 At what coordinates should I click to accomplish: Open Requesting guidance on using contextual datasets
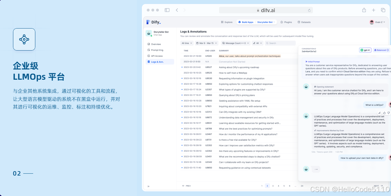click(239, 168)
